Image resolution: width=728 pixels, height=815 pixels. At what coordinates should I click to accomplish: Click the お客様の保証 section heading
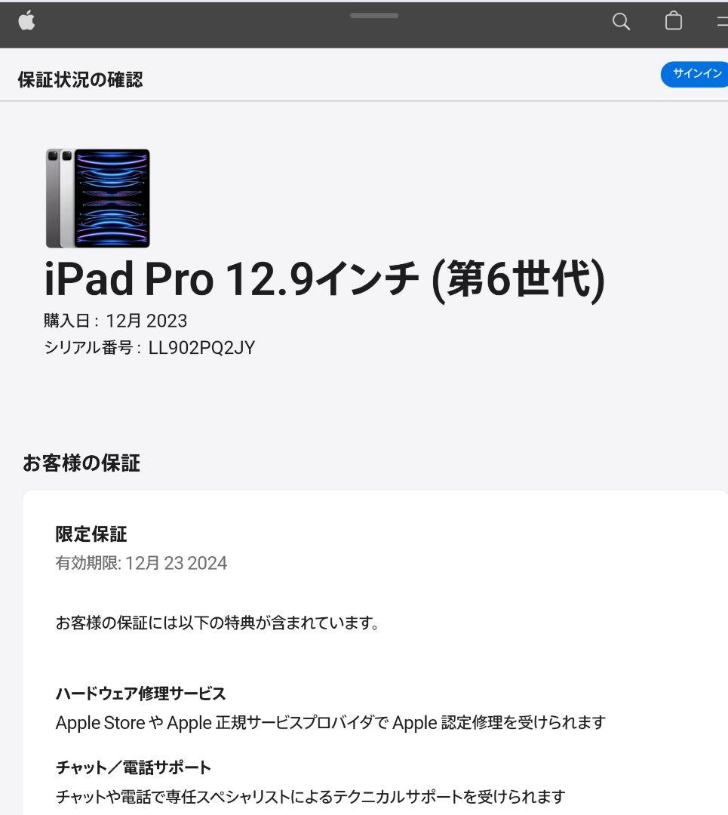[81, 463]
